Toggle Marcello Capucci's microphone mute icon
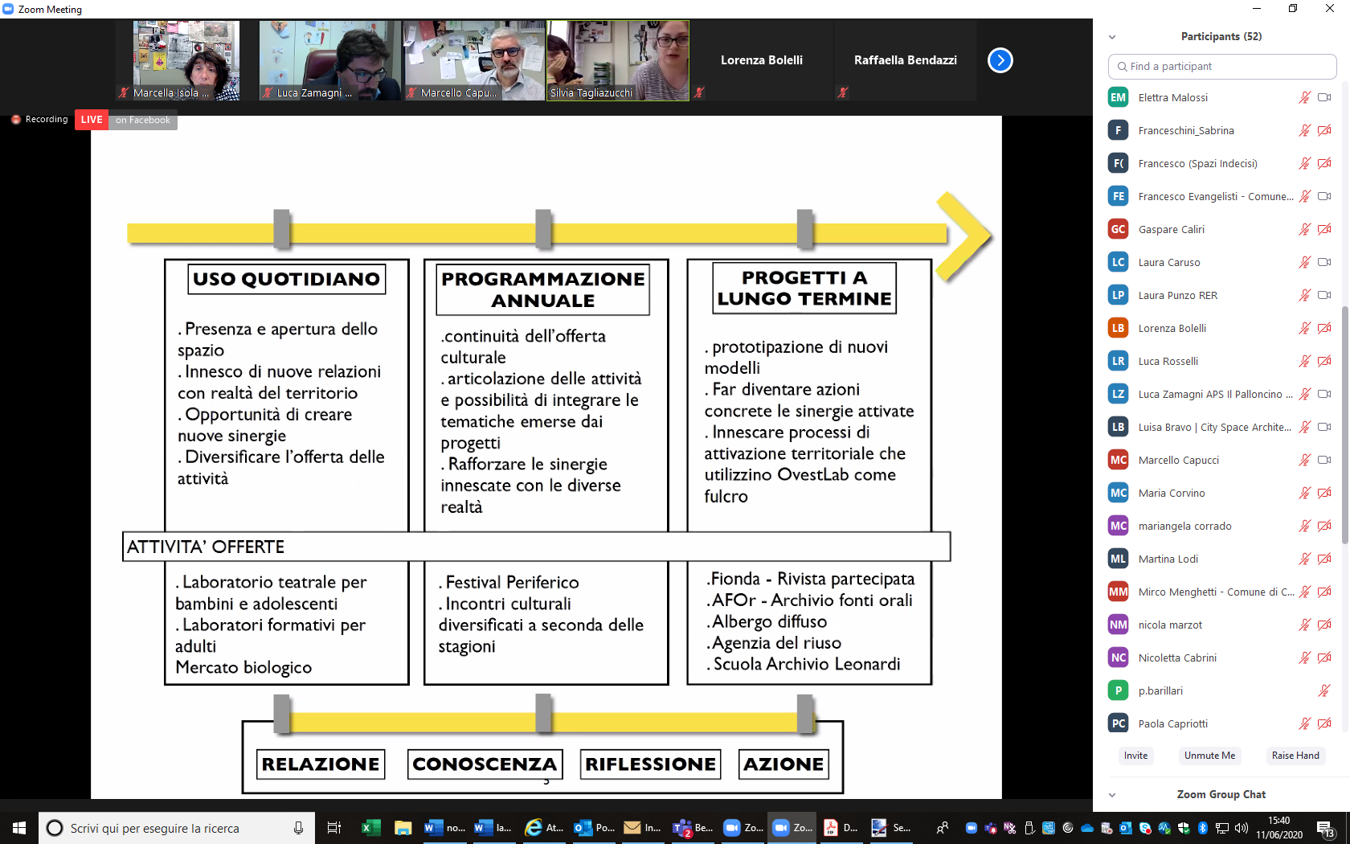 [x=1304, y=460]
